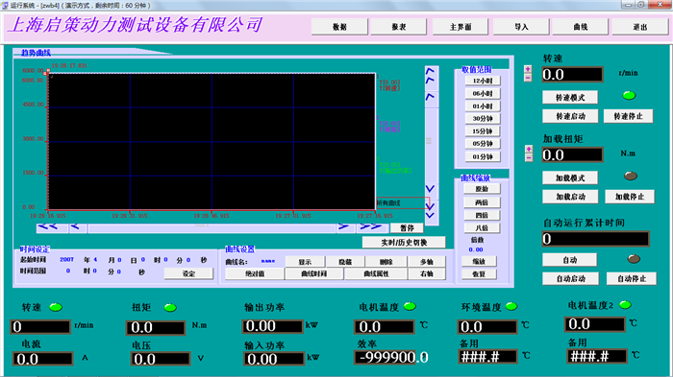673x377 pixels.
Task: Click the double down arrow beside the chart
Action: (x=431, y=211)
